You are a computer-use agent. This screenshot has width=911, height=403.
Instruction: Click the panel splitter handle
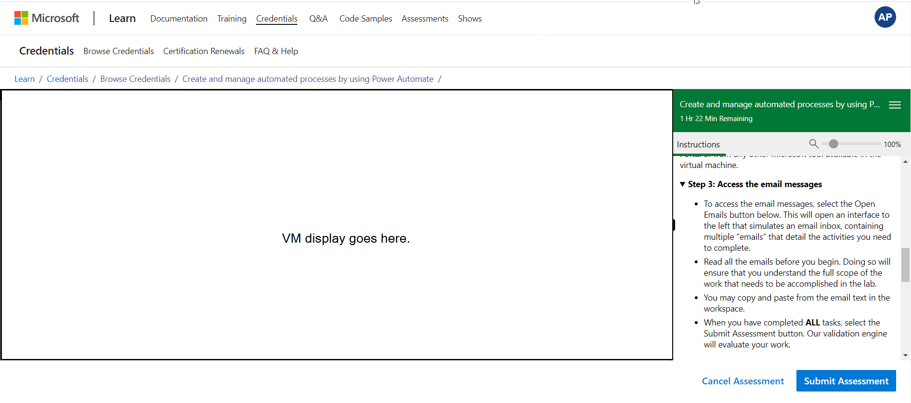pyautogui.click(x=674, y=225)
